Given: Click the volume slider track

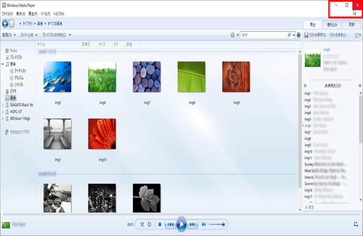Looking at the screenshot, I should [216, 224].
